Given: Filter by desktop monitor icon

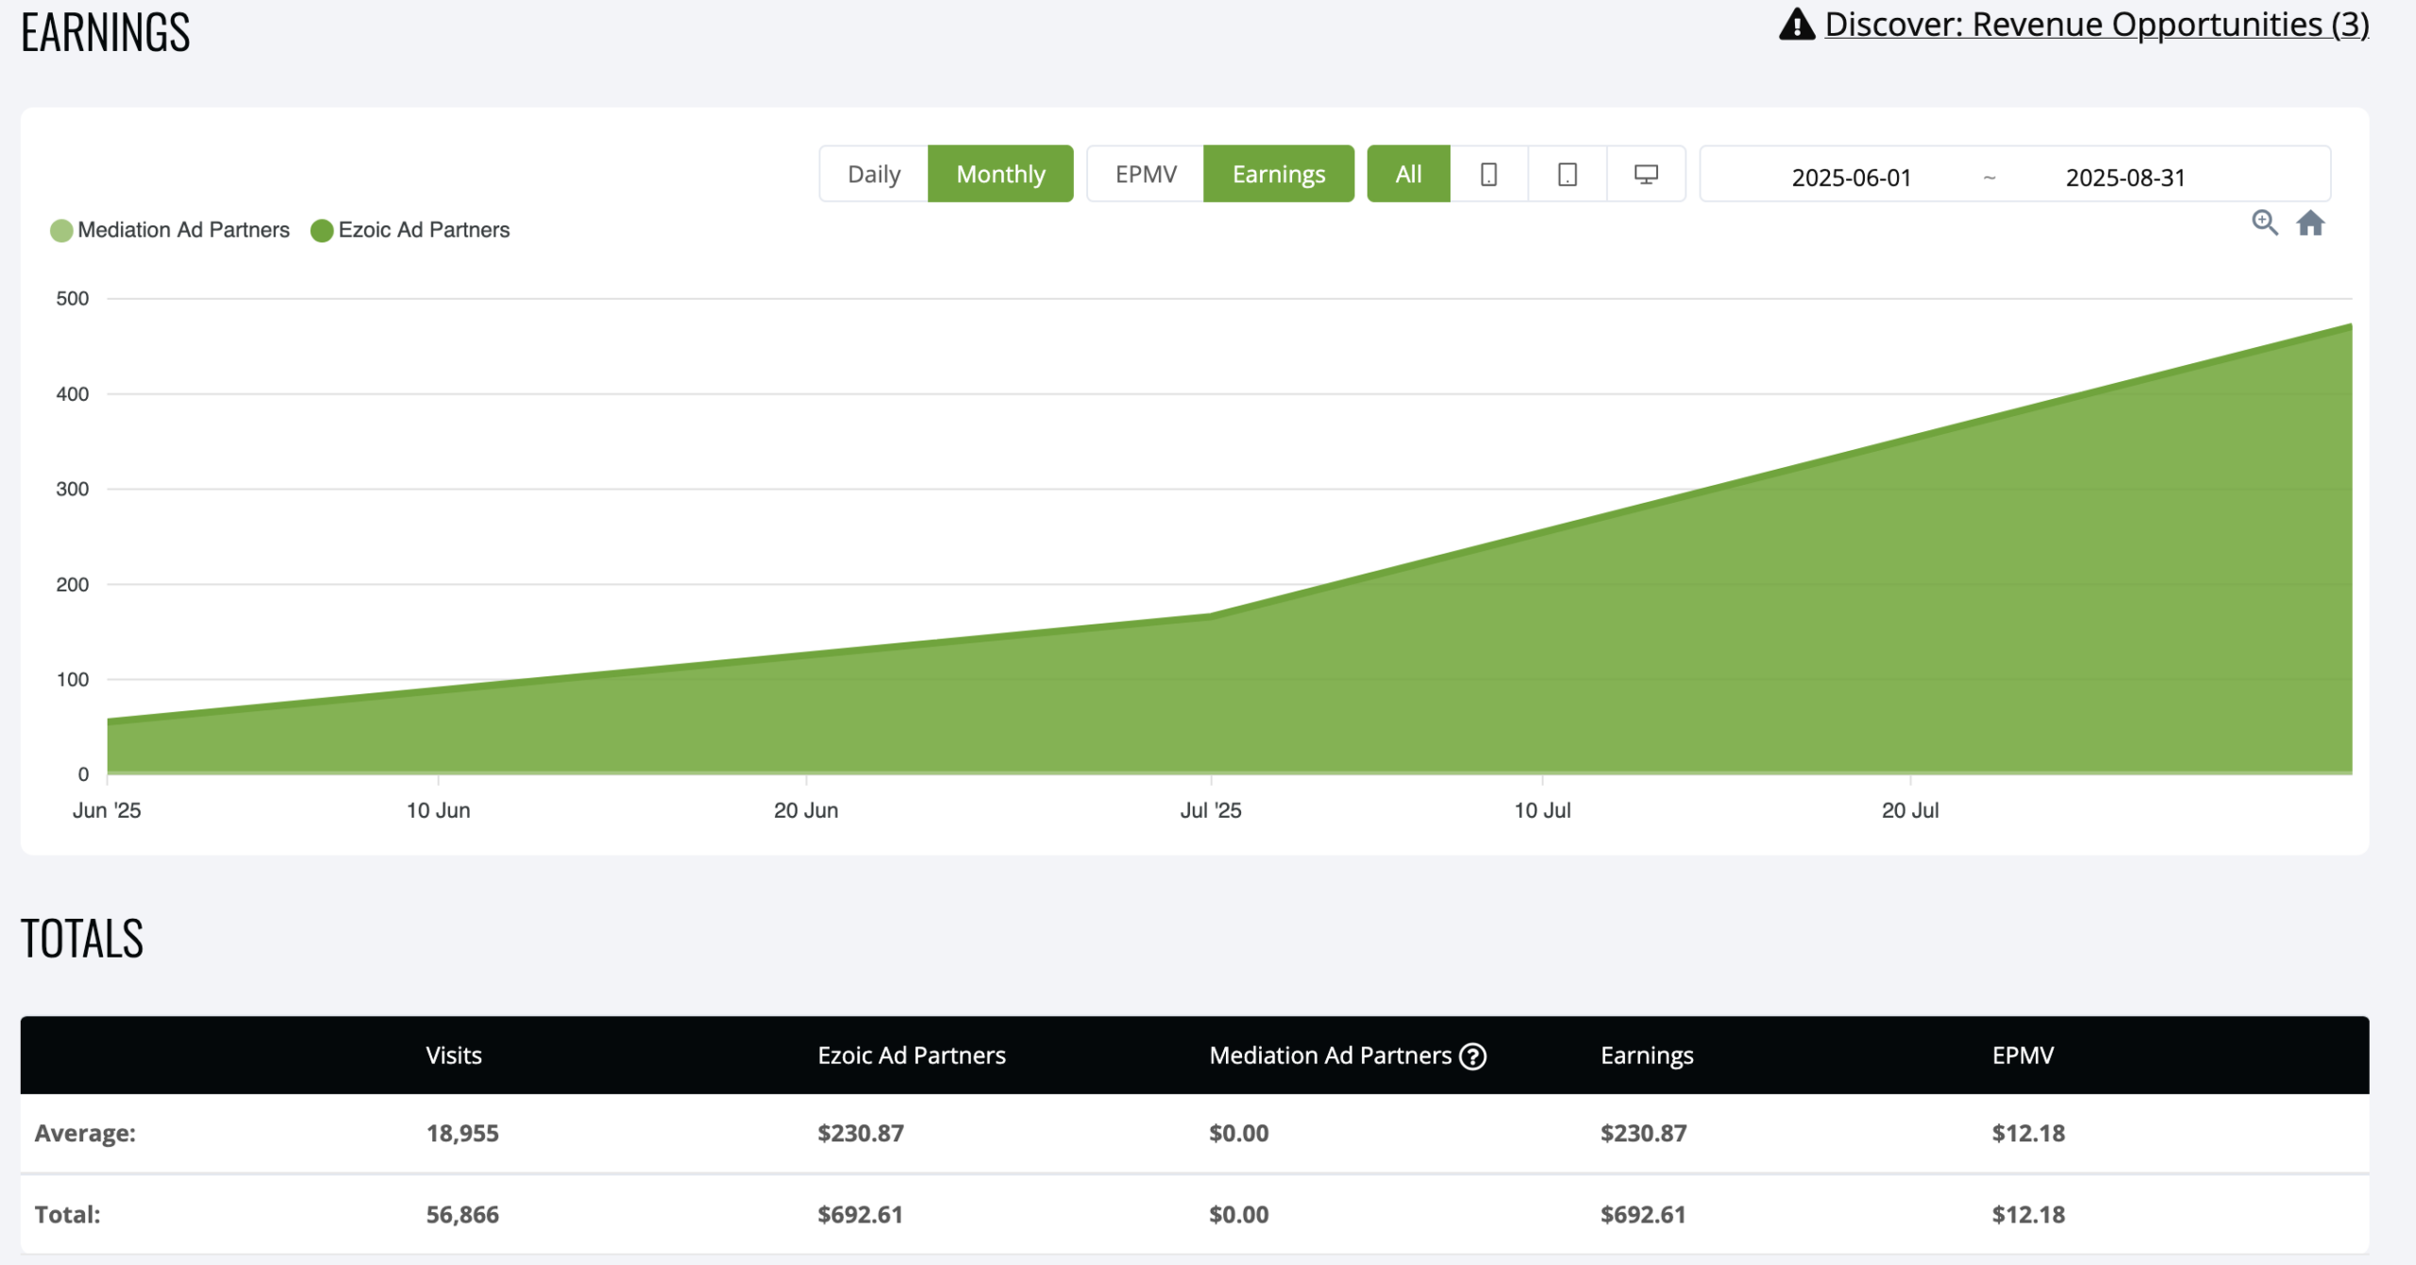Looking at the screenshot, I should tap(1646, 175).
